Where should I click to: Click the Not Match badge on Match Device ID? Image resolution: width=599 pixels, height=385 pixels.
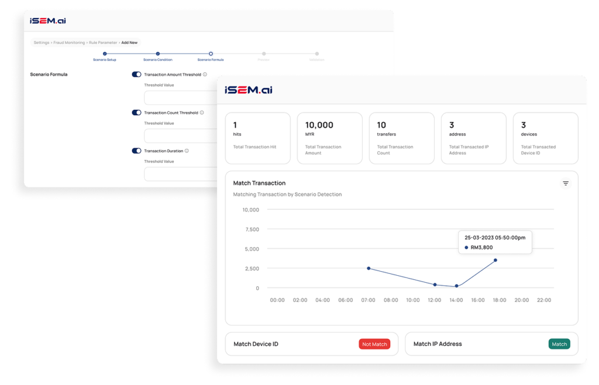click(374, 344)
